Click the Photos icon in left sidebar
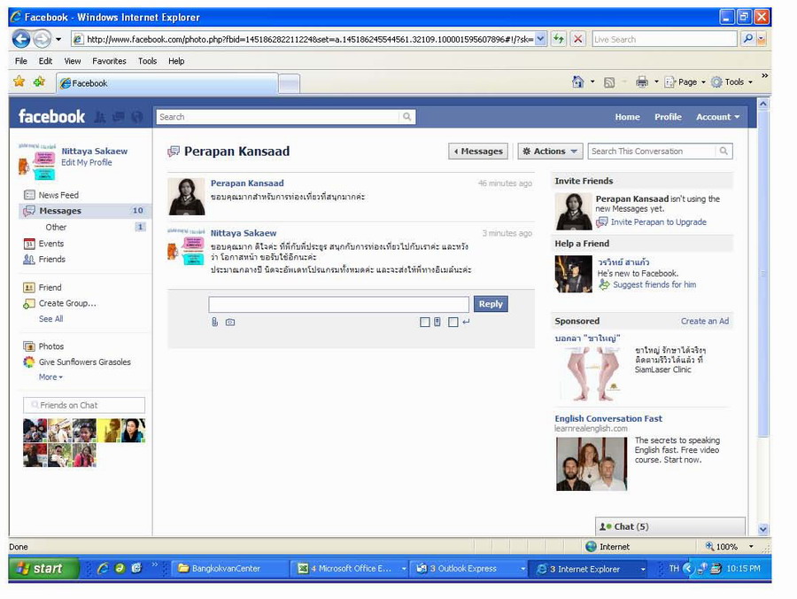The width and height of the screenshot is (797, 599). tap(29, 346)
